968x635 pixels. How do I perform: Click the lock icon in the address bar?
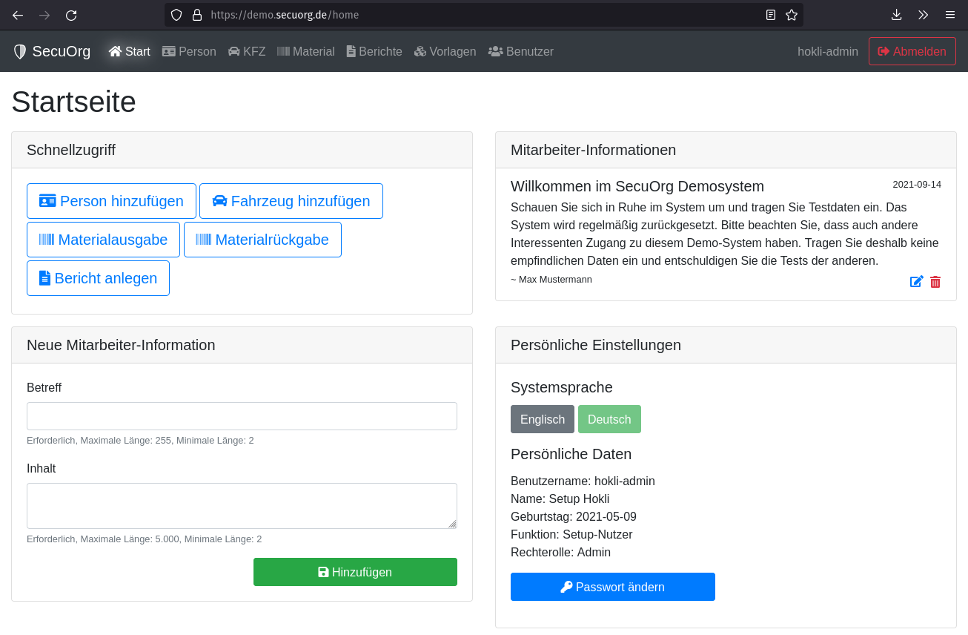tap(196, 15)
